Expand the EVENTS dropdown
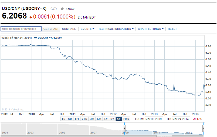217x137 pixels. 87,29
